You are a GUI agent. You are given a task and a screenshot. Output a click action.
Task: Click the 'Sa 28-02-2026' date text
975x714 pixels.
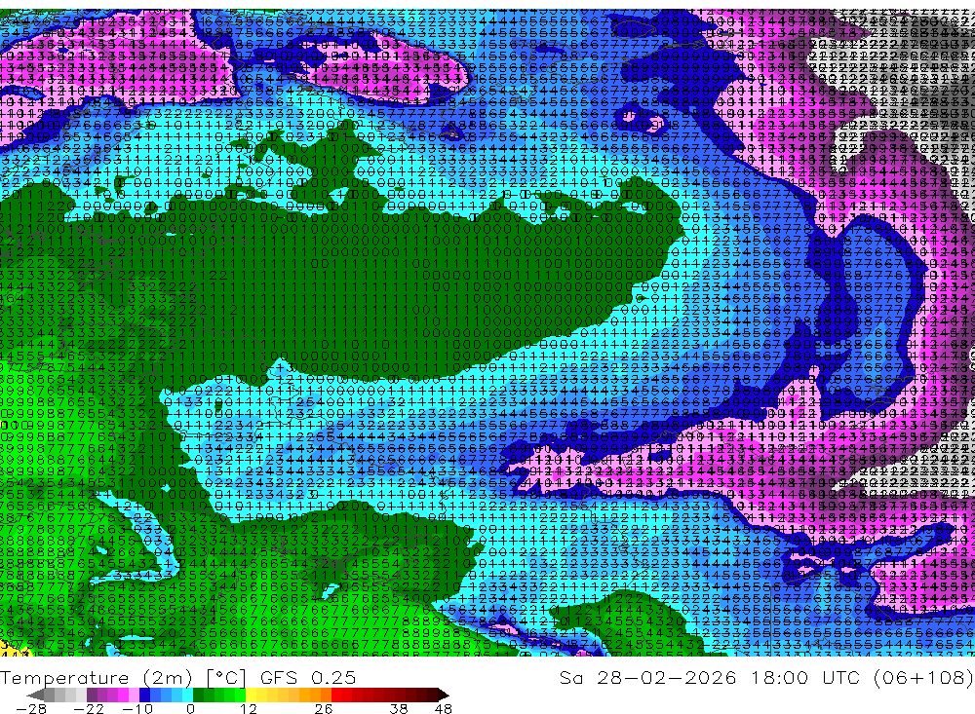pos(647,677)
